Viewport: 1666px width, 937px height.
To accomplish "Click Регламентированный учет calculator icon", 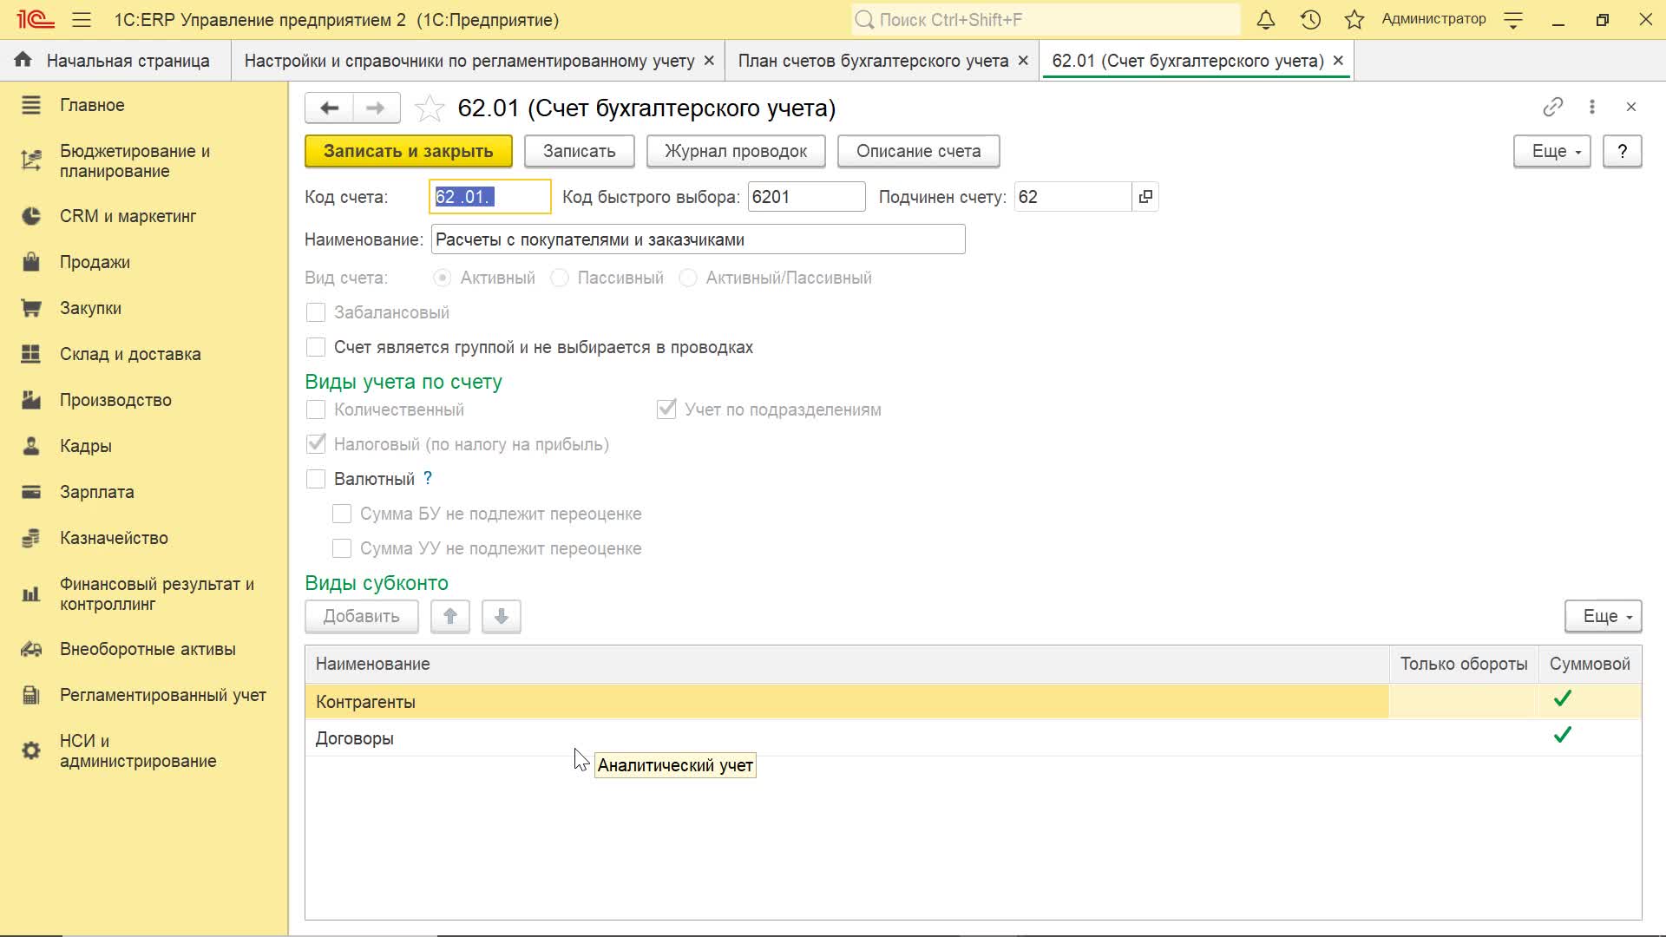I will [x=31, y=695].
